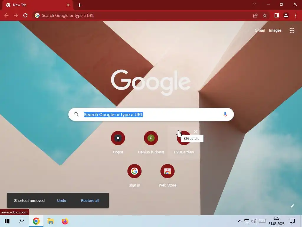This screenshot has height=227, width=302.
Task: Click the Google search box
Action: pyautogui.click(x=151, y=114)
